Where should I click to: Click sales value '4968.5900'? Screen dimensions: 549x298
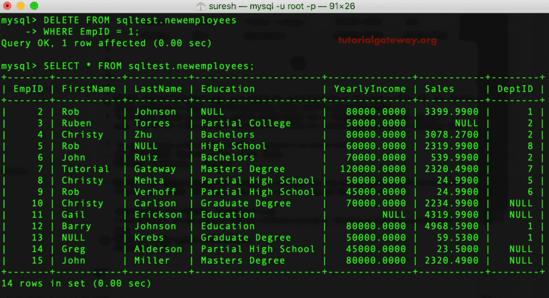(x=451, y=227)
